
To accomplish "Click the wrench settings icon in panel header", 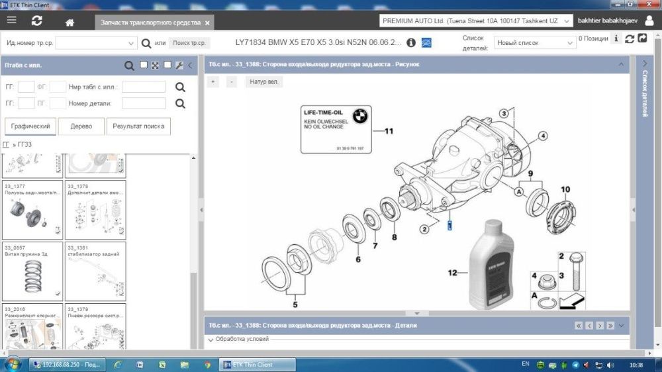I will (179, 66).
